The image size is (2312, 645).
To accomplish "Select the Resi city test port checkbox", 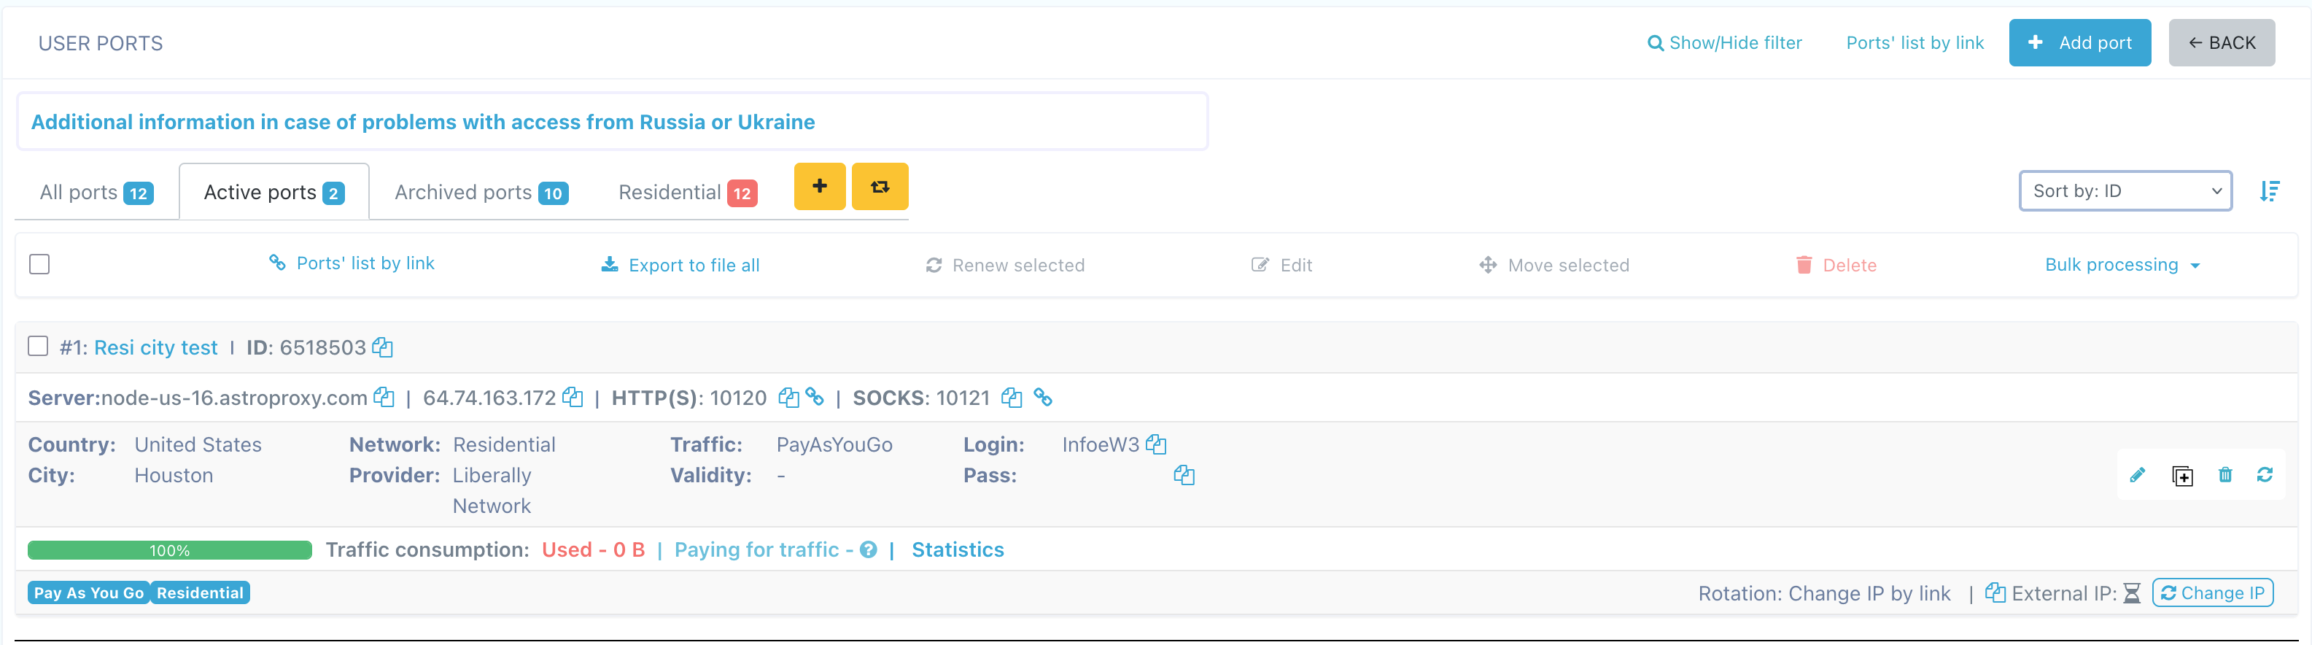I will 38,347.
